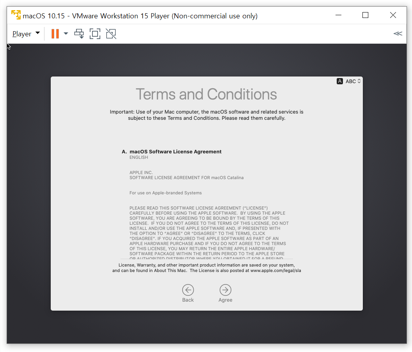Click the Terms and Conditions title

[206, 94]
